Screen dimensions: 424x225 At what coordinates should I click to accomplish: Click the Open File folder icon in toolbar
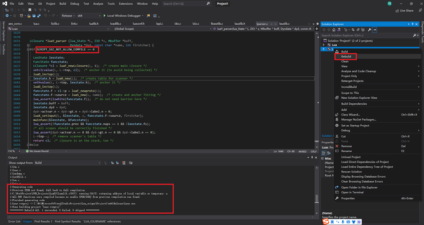click(29, 16)
